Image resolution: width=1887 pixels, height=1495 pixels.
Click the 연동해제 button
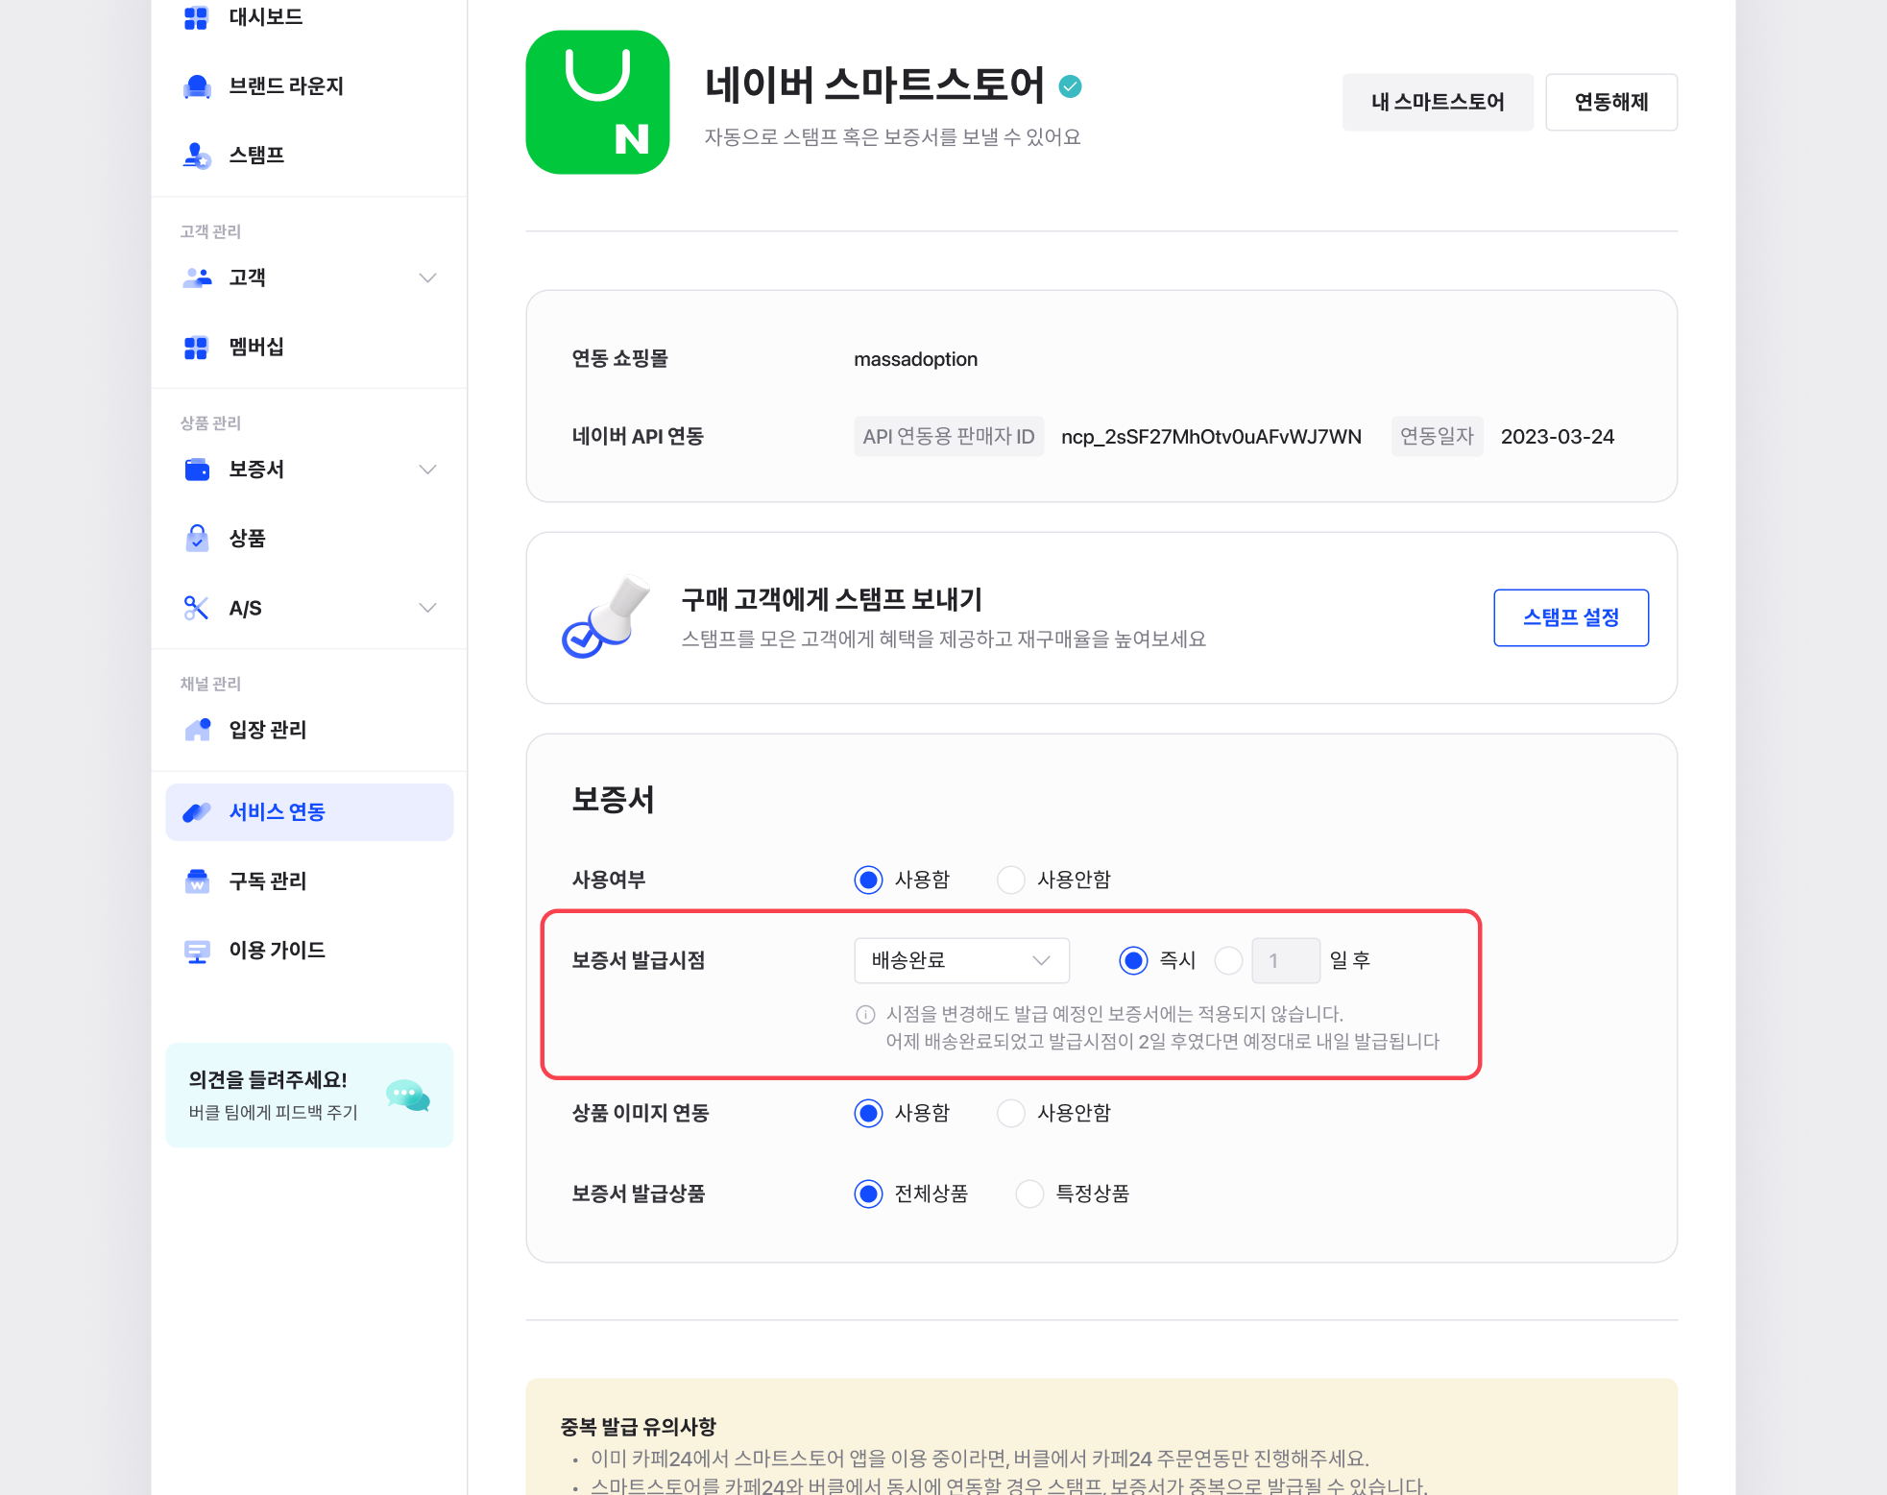(x=1610, y=102)
